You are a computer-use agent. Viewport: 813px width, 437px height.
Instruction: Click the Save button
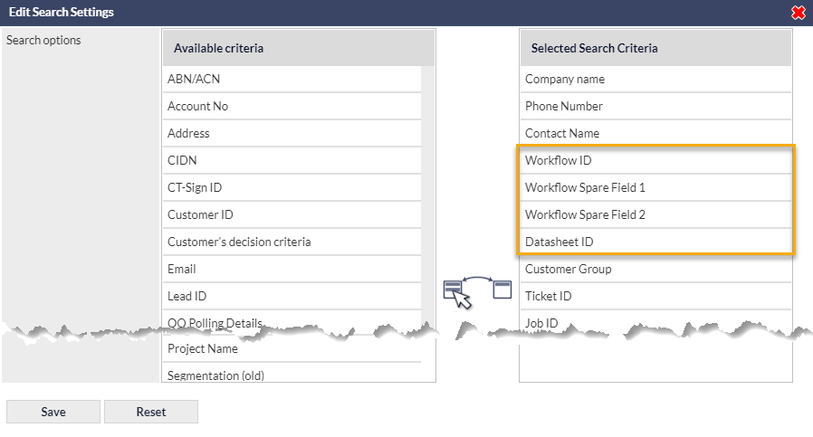[x=53, y=412]
